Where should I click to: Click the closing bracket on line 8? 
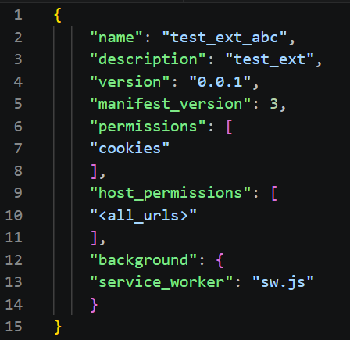click(x=94, y=171)
